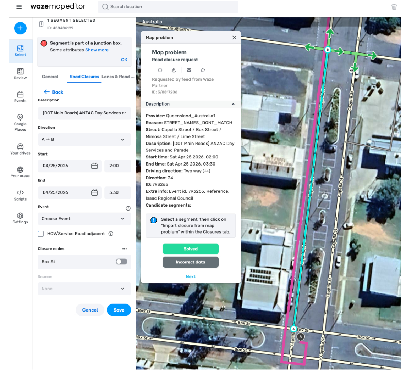Mark map problem as Solved

(191, 249)
